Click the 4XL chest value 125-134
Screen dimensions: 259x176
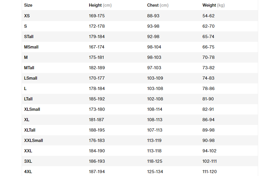(155, 172)
